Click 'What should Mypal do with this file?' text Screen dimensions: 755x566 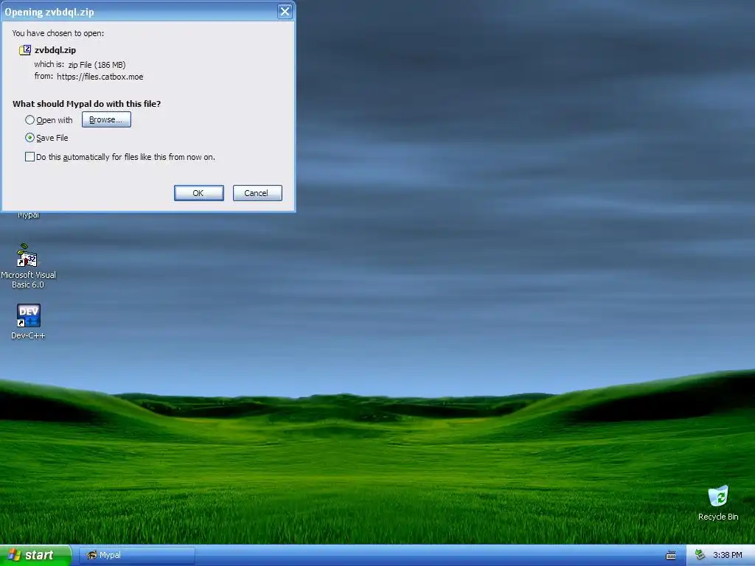click(87, 103)
